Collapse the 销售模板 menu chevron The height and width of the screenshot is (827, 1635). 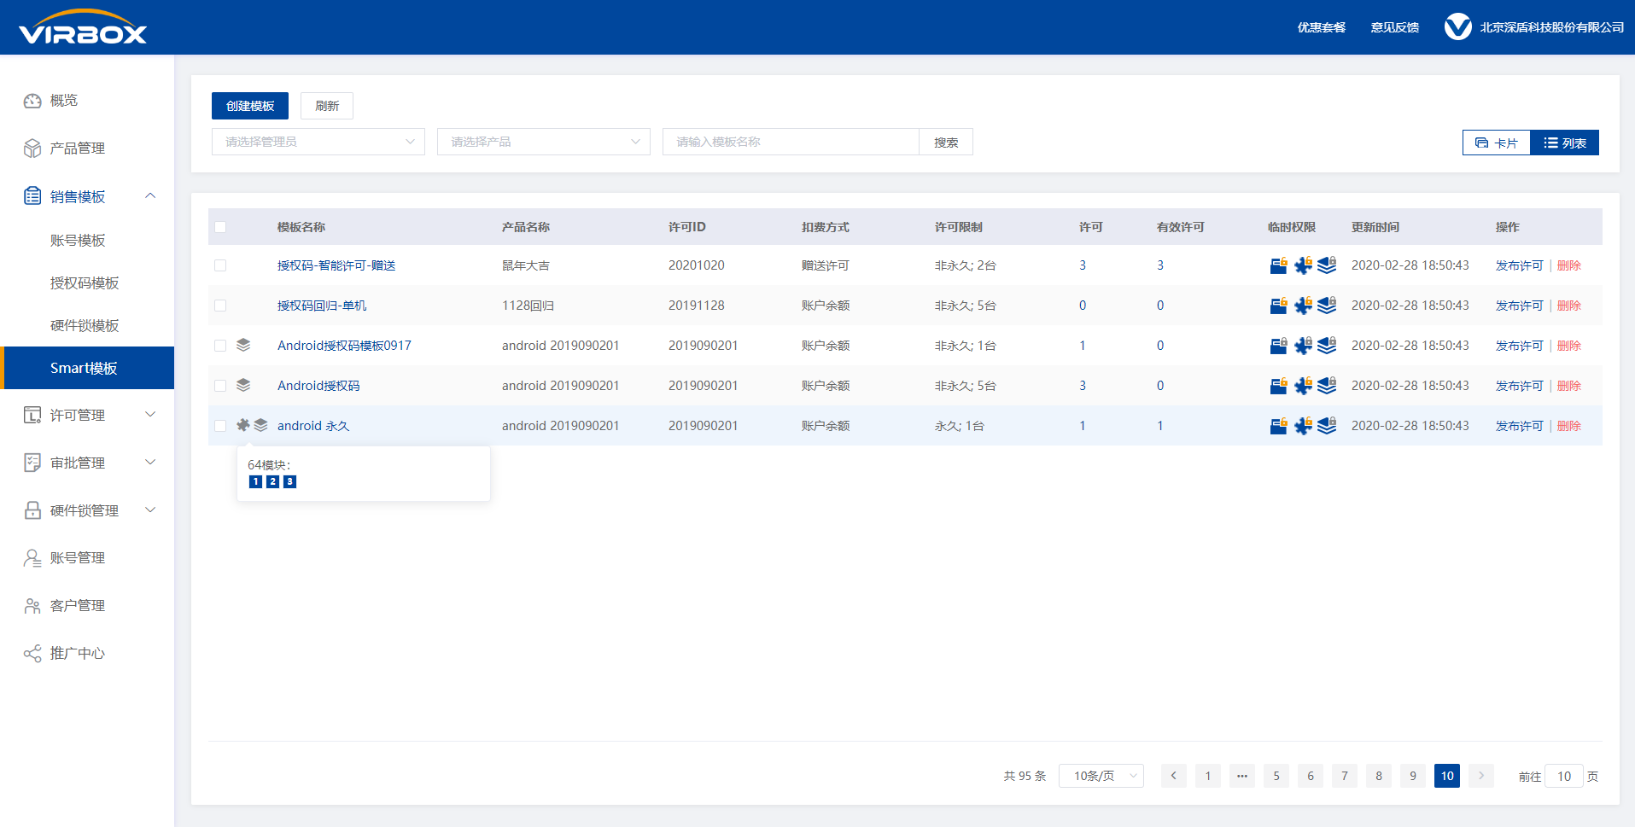point(150,195)
